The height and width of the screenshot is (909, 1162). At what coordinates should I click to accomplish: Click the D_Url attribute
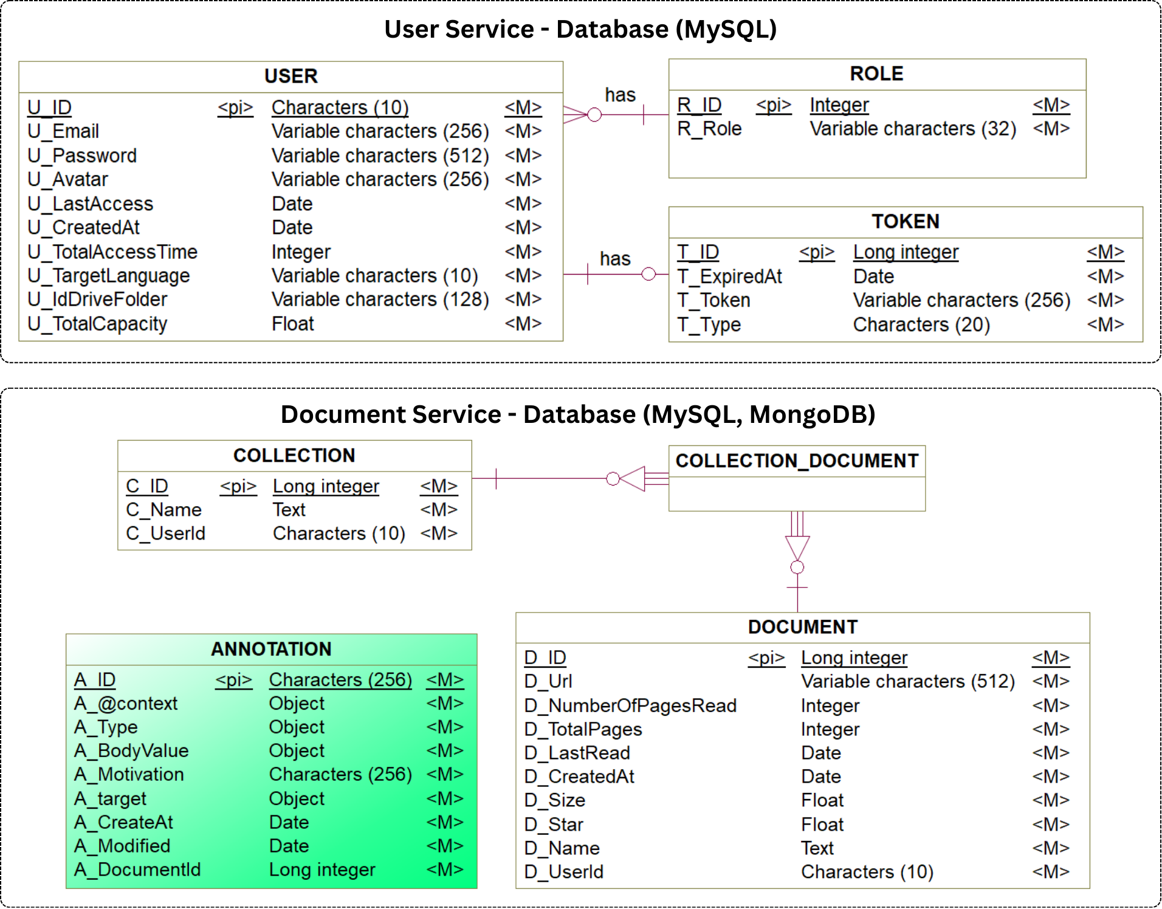(548, 682)
